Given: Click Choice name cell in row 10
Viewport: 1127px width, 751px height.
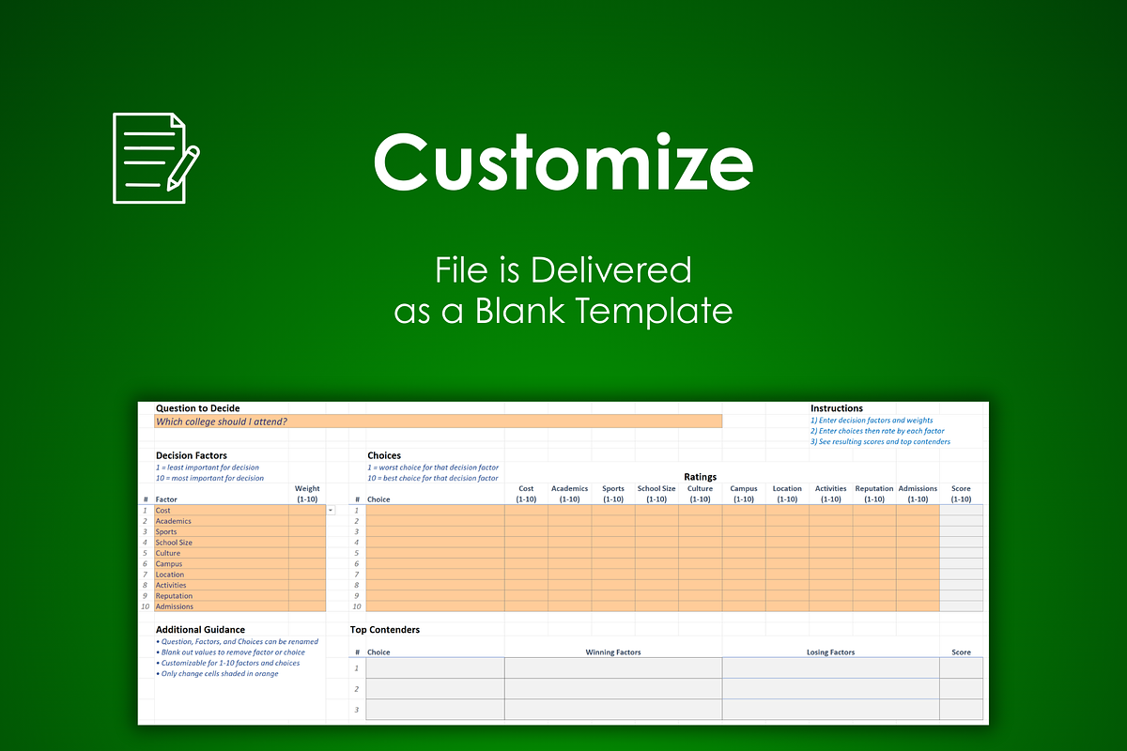Looking at the screenshot, I should (435, 606).
